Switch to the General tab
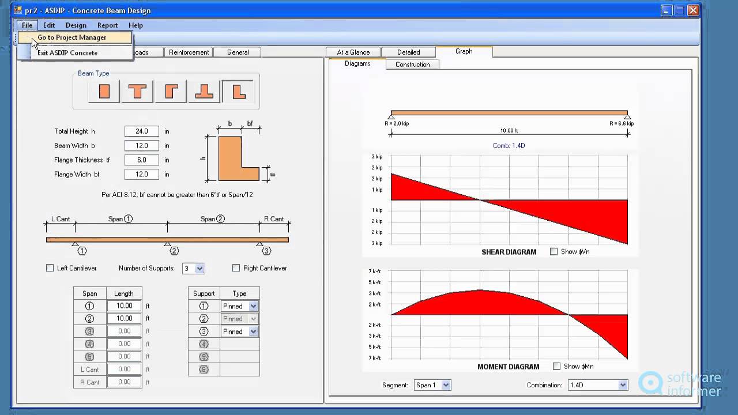Image resolution: width=738 pixels, height=415 pixels. 238,52
